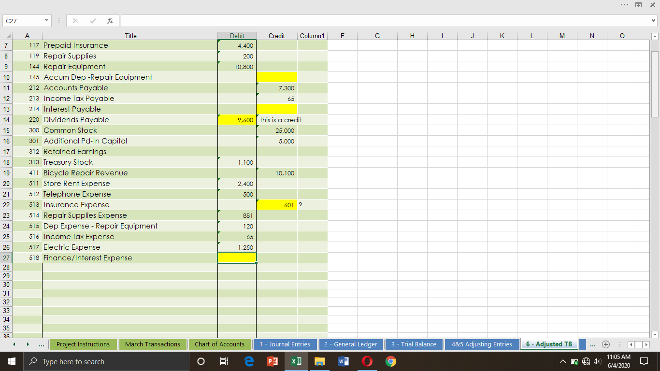Click yellow Accum Dep credit cell
The width and height of the screenshot is (660, 371).
click(277, 77)
